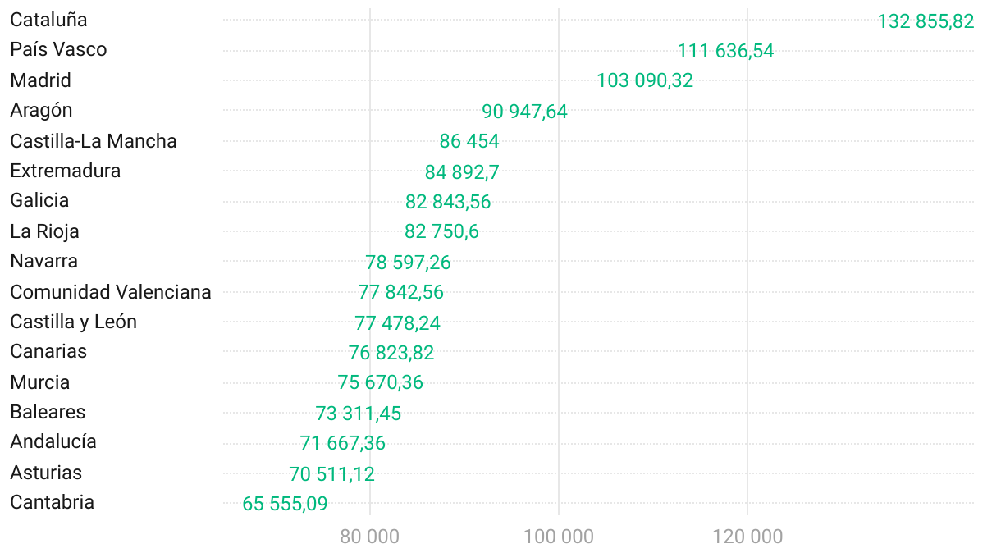Click the Galicia value 82 843,56
The image size is (1001, 553).
(448, 202)
